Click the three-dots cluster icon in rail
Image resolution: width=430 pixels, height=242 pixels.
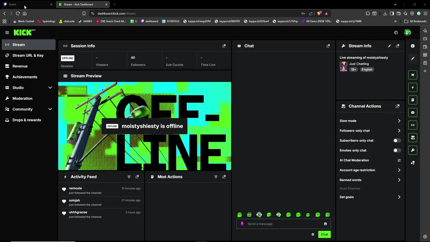(x=413, y=163)
